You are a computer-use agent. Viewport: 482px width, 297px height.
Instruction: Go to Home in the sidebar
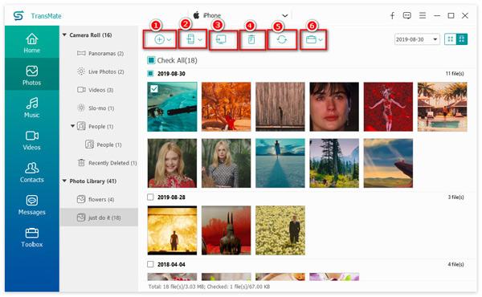(32, 43)
